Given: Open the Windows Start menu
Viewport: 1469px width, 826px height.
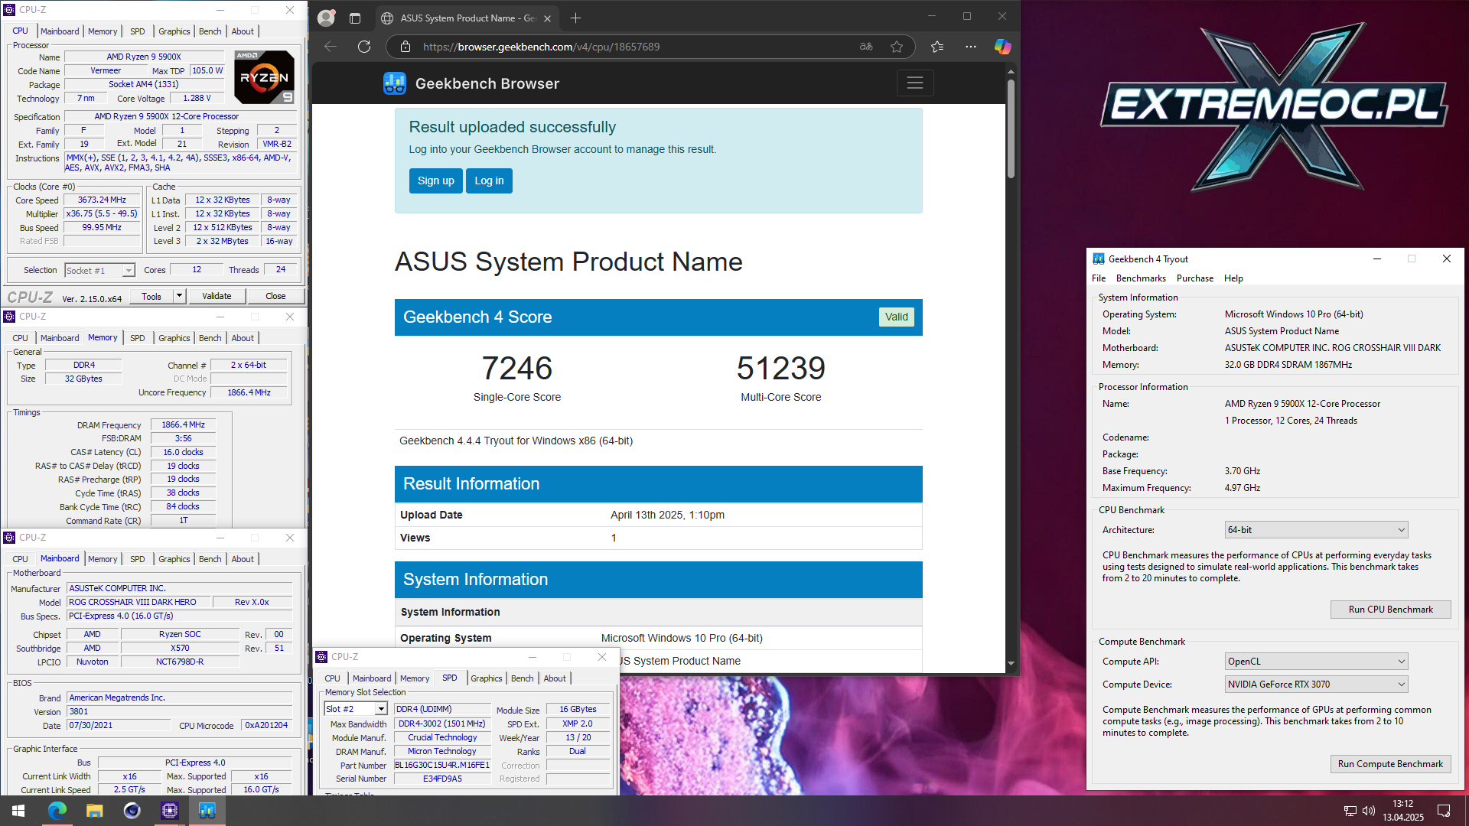Looking at the screenshot, I should coord(18,811).
